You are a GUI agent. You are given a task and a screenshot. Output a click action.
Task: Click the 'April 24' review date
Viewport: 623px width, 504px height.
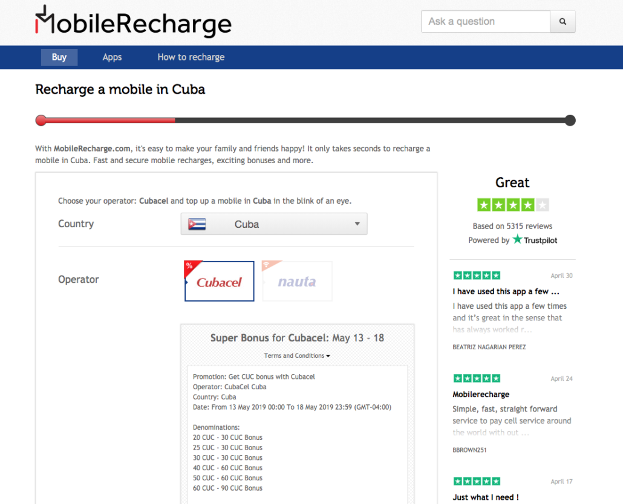pos(561,378)
